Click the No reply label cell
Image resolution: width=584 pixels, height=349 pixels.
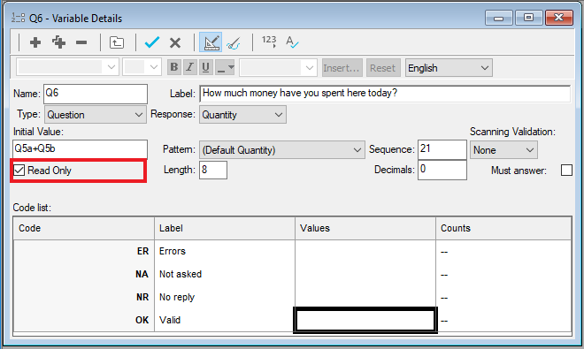point(225,297)
